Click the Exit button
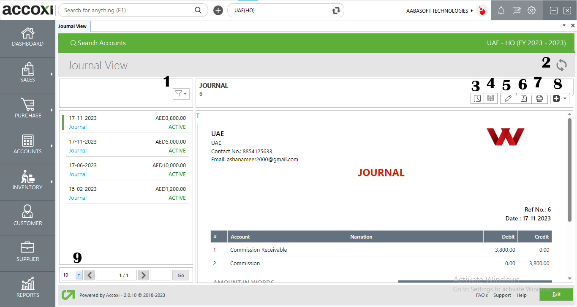 [556, 294]
